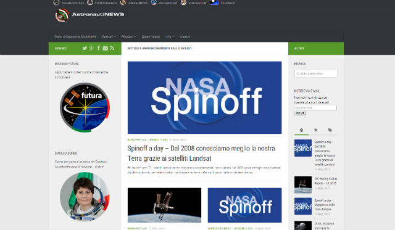Click the email address input field
The height and width of the screenshot is (230, 395).
[315, 108]
